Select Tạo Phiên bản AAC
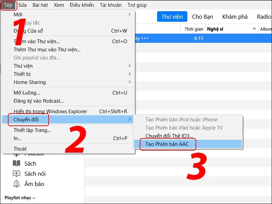This screenshot has height=204, width=272. point(167,144)
